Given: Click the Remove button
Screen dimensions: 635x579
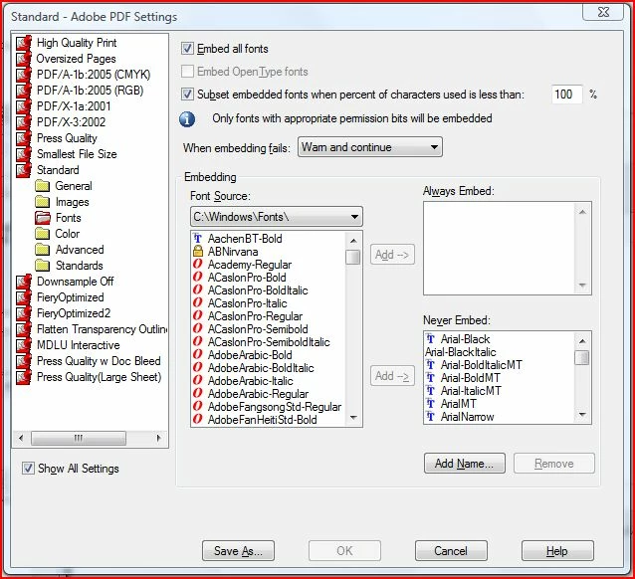Looking at the screenshot, I should pos(554,464).
